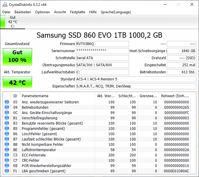Click status icon of row B3 reservierte Blöcke
Viewport: 199px width, 177px height.
click(7, 123)
